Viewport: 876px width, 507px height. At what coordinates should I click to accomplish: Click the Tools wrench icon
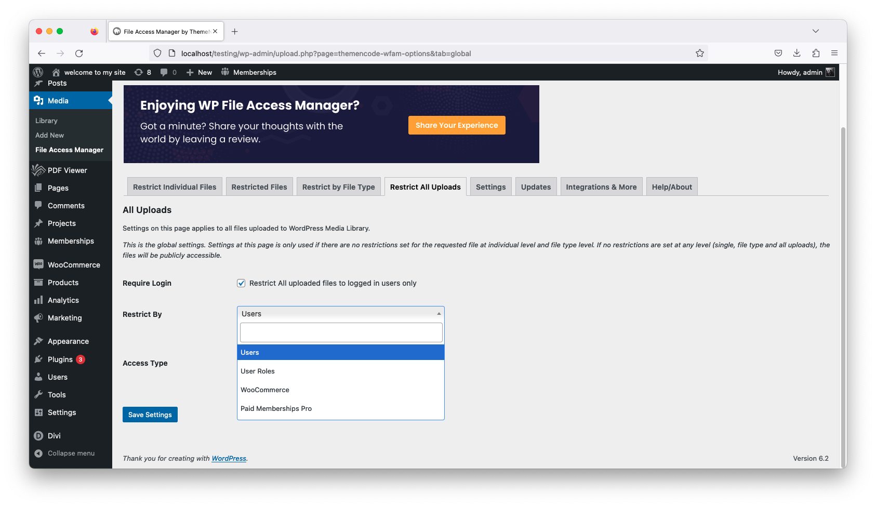point(38,394)
